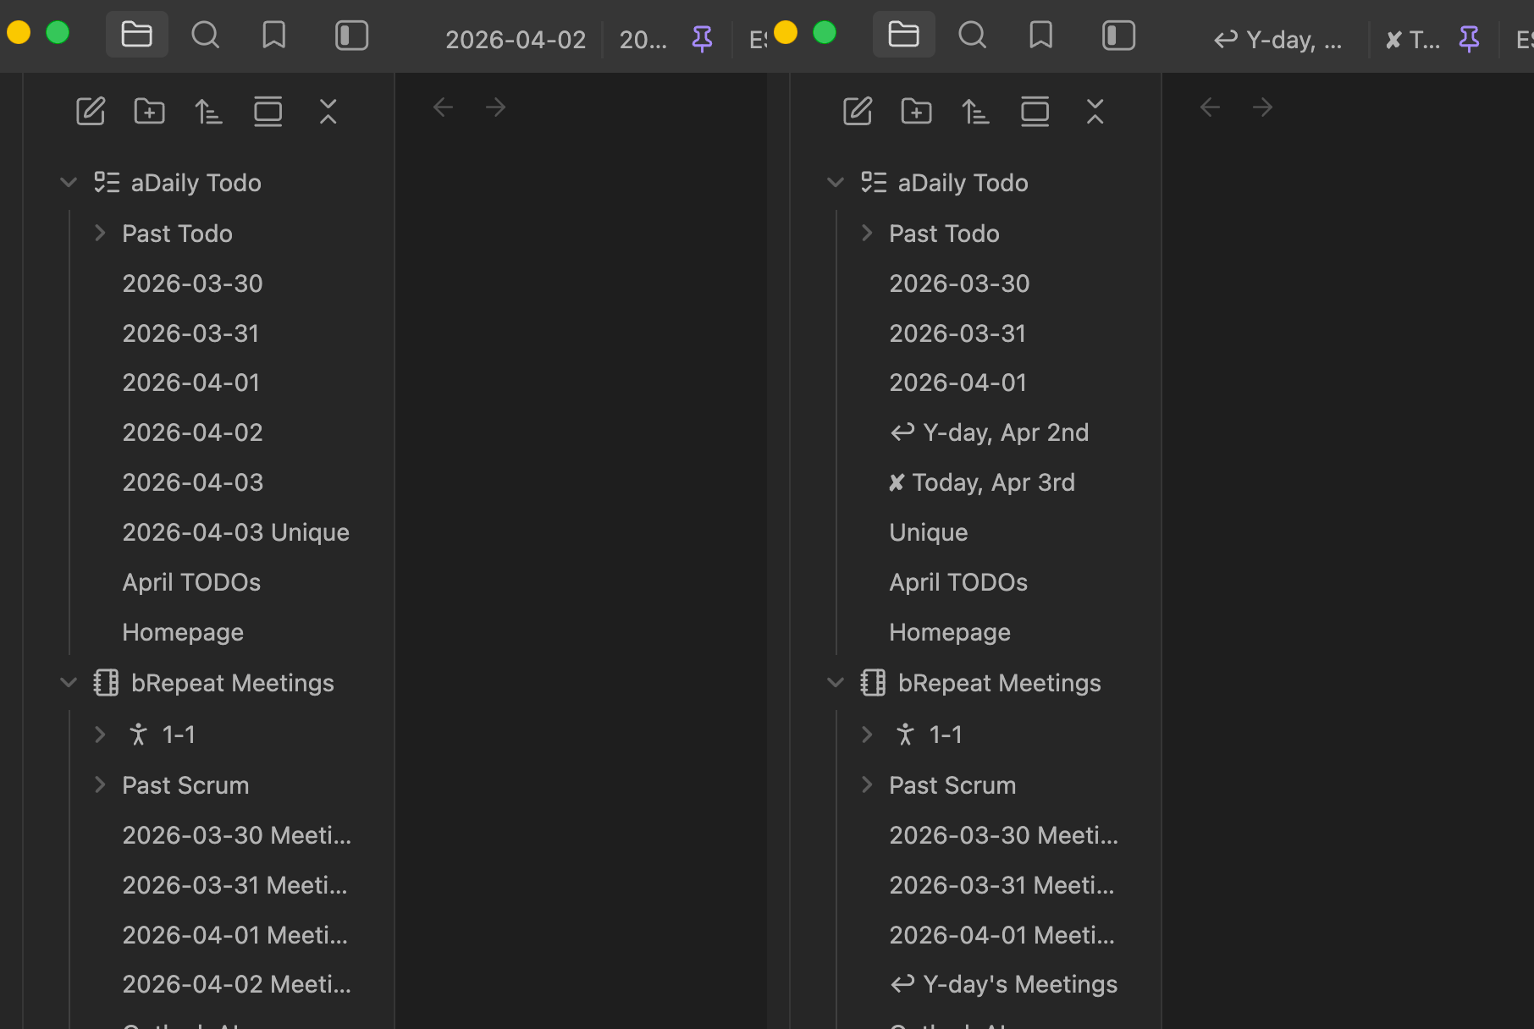The width and height of the screenshot is (1534, 1029).
Task: Click the pin icon on left window tab
Action: click(x=702, y=39)
